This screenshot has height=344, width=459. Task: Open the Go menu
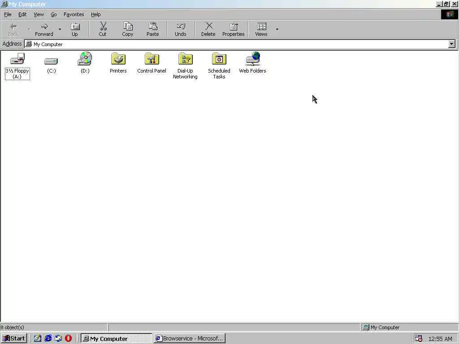[54, 14]
